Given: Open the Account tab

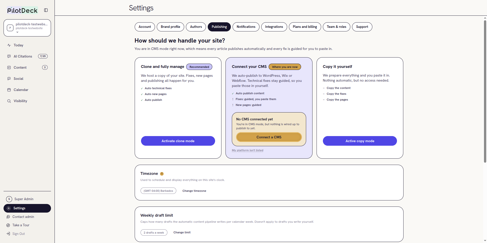Looking at the screenshot, I should coord(145,27).
